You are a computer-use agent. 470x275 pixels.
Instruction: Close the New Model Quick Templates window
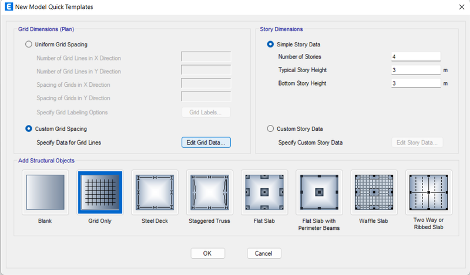(x=462, y=7)
